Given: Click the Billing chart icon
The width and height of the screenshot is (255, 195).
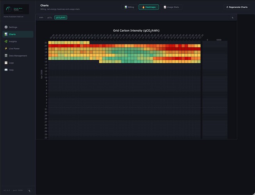Looking at the screenshot, I should tap(126, 7).
